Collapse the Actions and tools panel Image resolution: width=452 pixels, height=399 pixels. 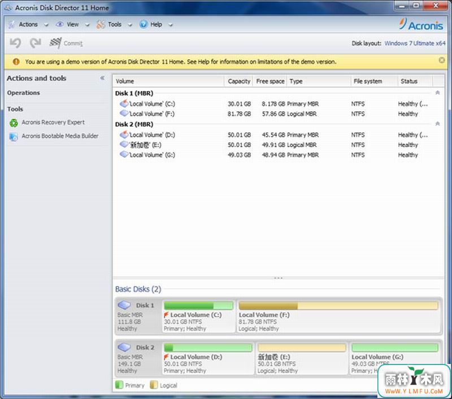[x=102, y=78]
